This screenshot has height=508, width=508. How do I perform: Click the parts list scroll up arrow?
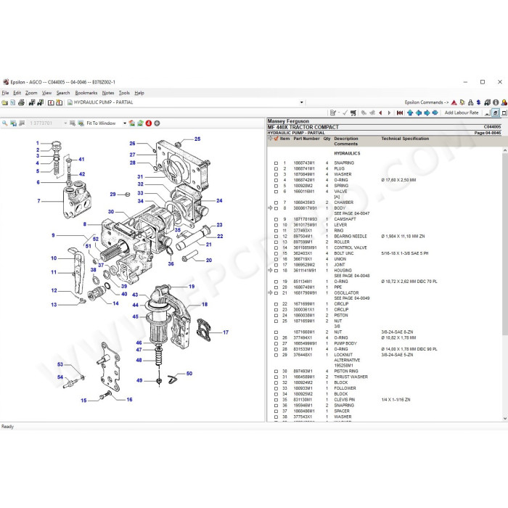(x=505, y=151)
